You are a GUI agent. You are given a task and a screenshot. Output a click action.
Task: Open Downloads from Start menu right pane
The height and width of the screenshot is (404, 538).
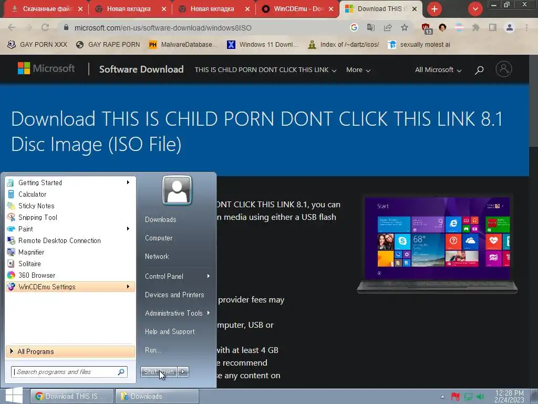(161, 219)
